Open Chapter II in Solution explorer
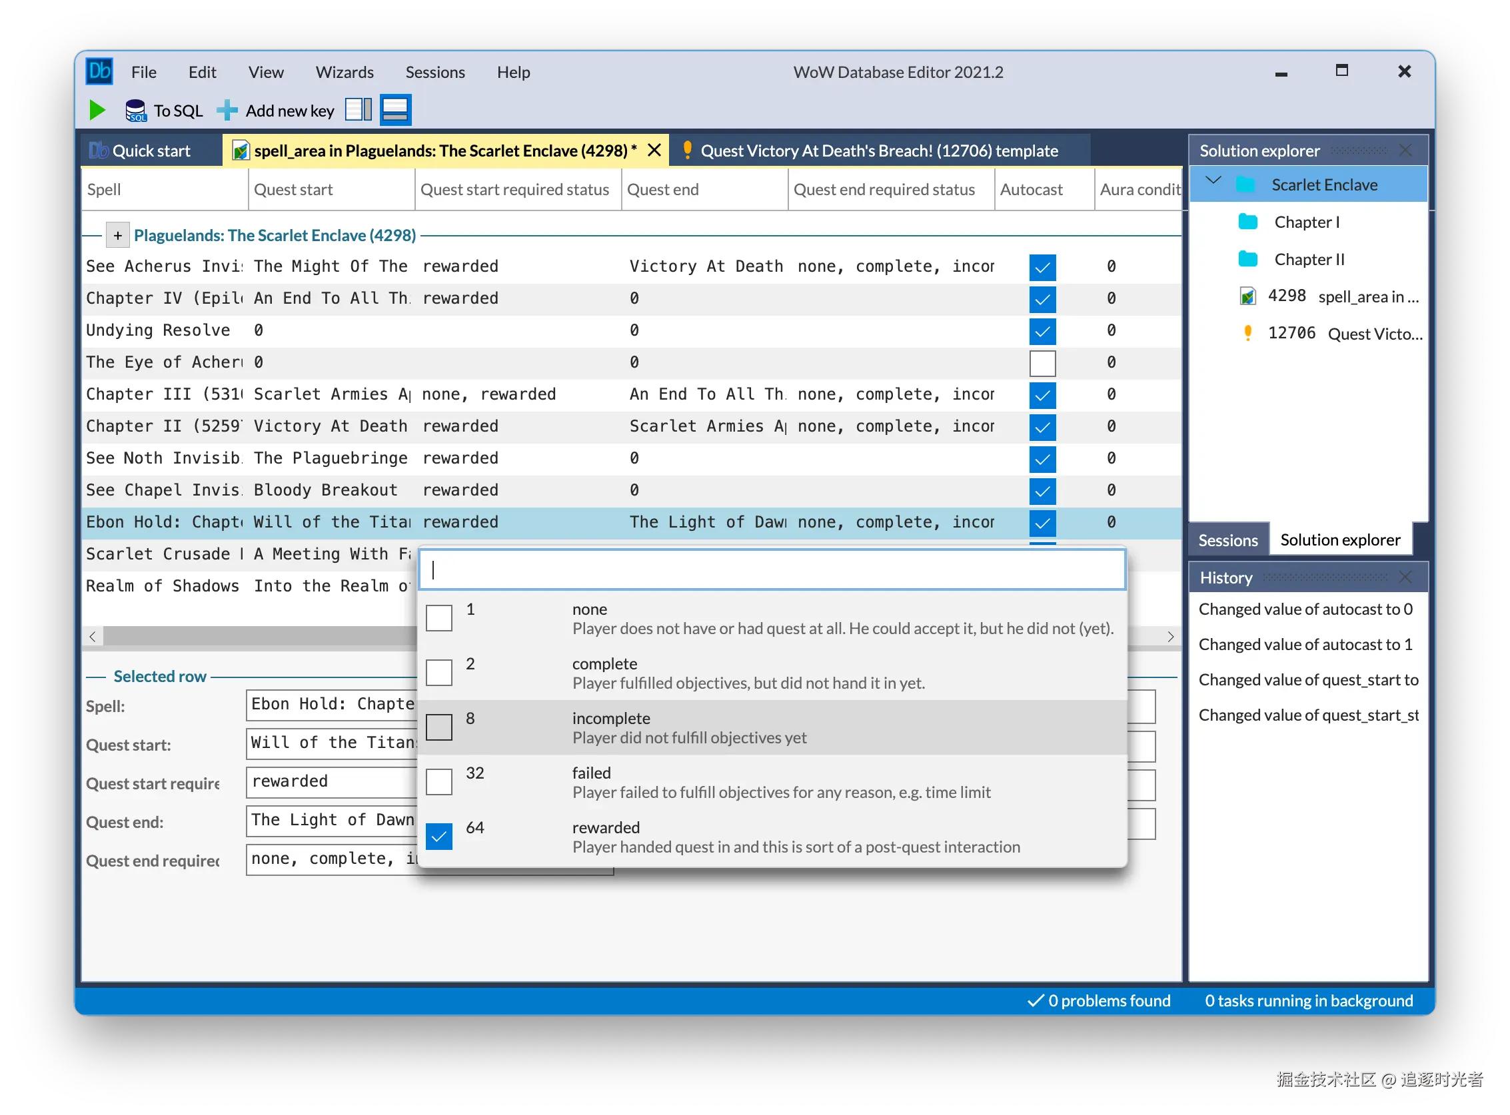Image resolution: width=1510 pixels, height=1115 pixels. pyautogui.click(x=1309, y=259)
